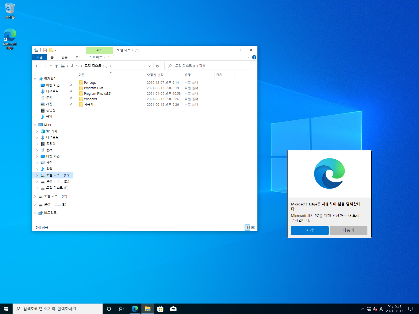The width and height of the screenshot is (419, 314).
Task: Open 음악 under 즐겨찾기
Action: click(x=49, y=117)
